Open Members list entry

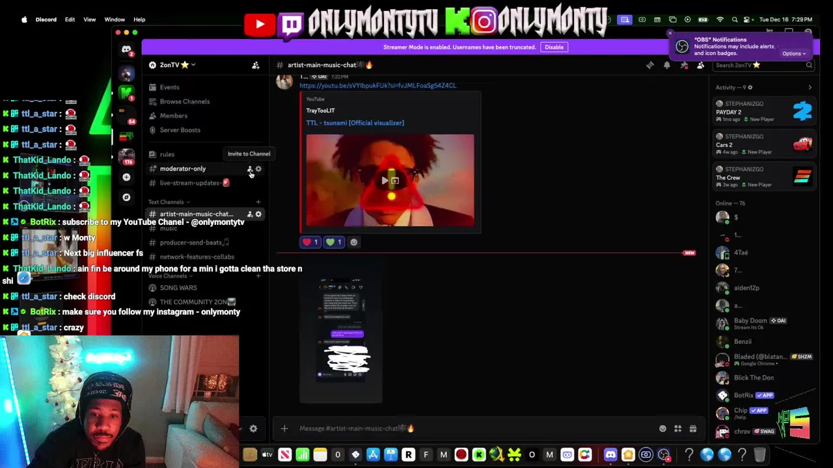tap(174, 116)
